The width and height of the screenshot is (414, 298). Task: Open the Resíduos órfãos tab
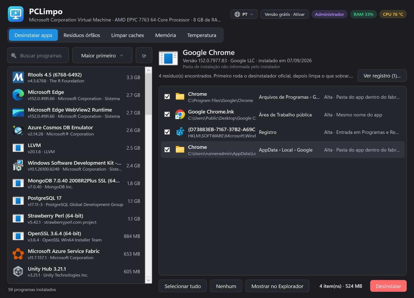(x=82, y=35)
